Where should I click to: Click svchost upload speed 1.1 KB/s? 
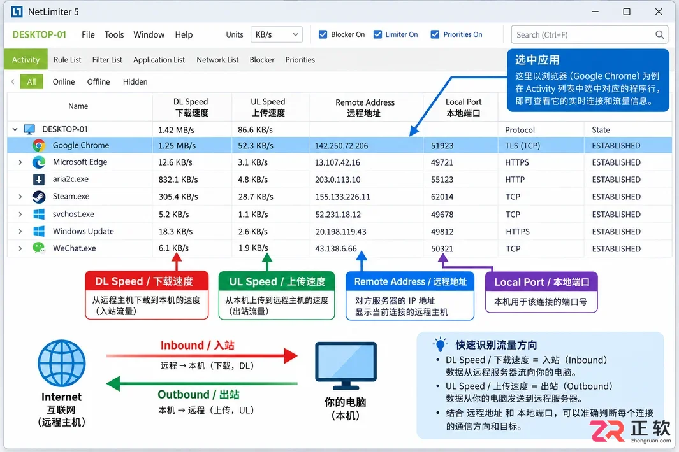tap(252, 215)
